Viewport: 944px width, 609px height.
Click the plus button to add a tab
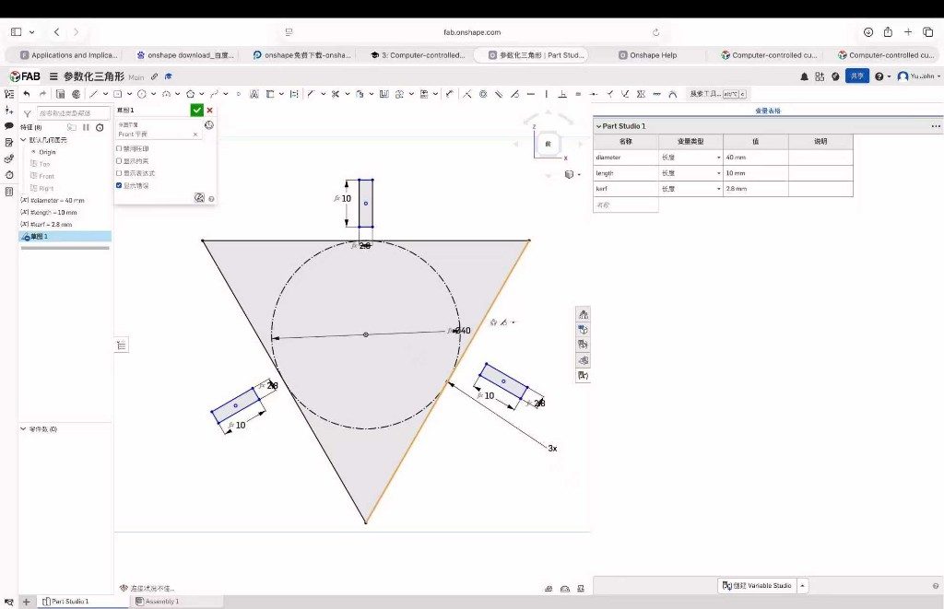(27, 602)
